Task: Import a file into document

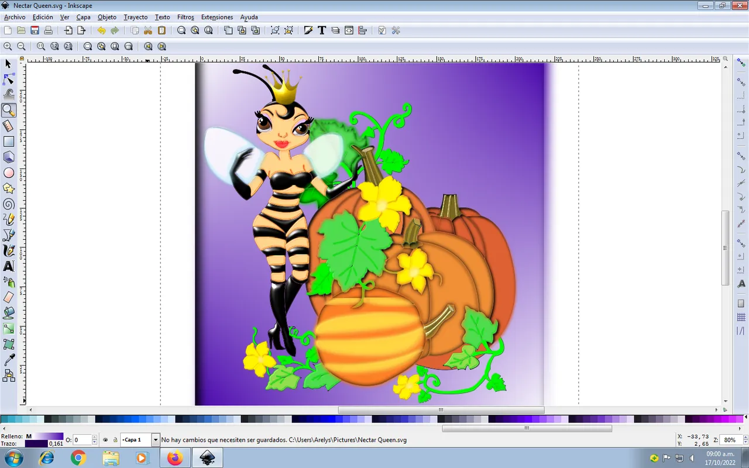Action: (x=68, y=30)
